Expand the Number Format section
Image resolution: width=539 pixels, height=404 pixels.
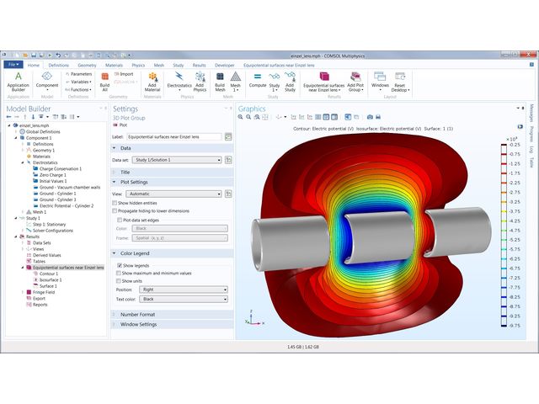pos(140,313)
